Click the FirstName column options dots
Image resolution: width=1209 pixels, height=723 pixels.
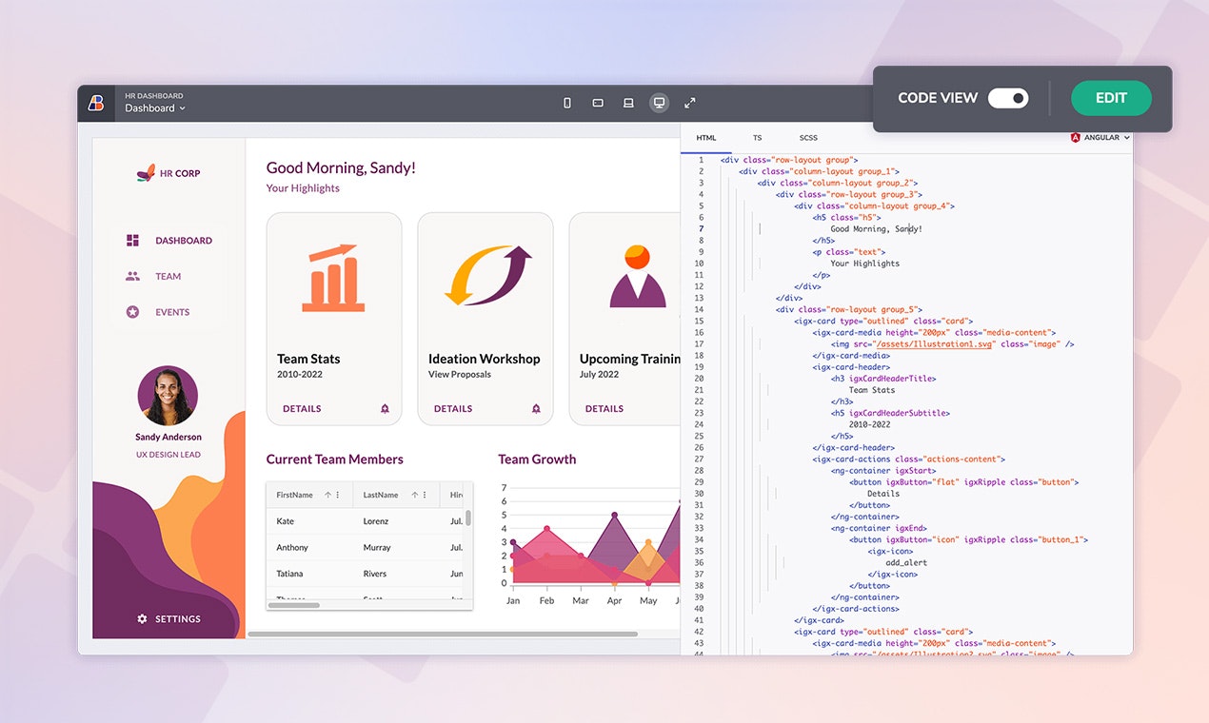pos(338,495)
